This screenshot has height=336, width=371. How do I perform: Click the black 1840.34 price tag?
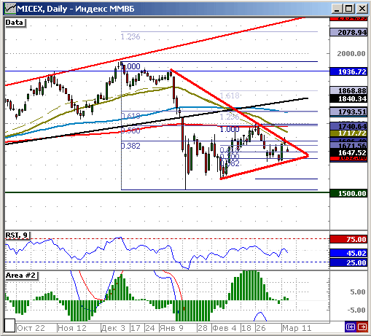click(348, 98)
